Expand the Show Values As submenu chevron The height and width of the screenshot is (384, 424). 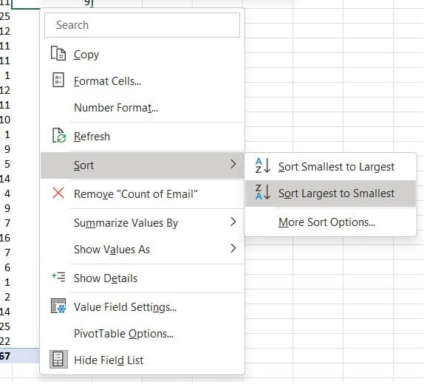click(x=233, y=248)
